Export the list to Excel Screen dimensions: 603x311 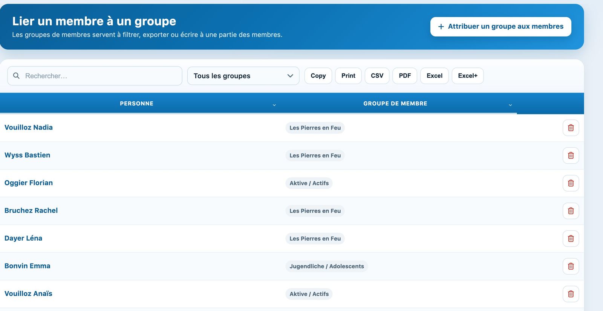[x=434, y=76]
